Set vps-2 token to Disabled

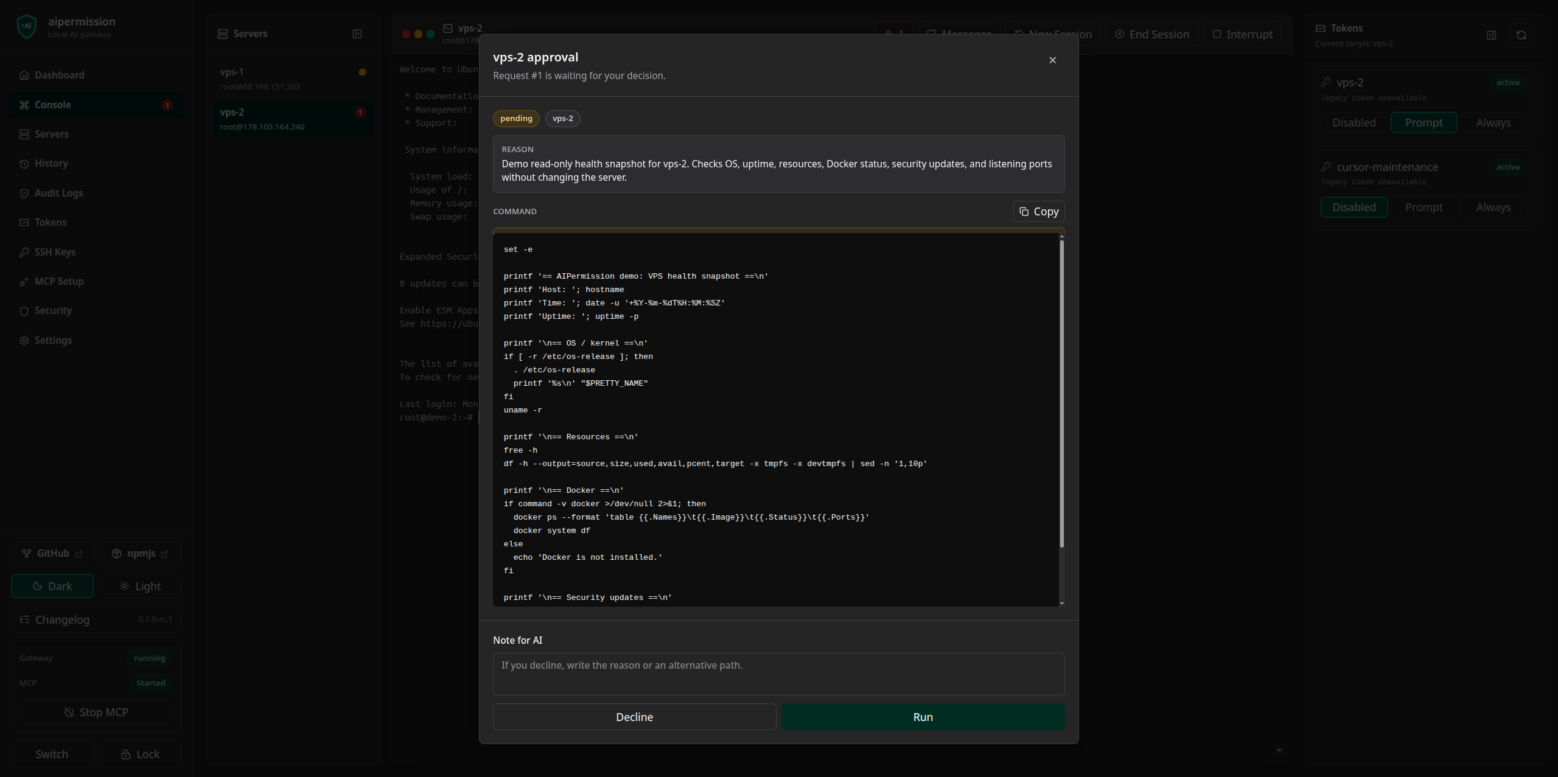pyautogui.click(x=1354, y=122)
